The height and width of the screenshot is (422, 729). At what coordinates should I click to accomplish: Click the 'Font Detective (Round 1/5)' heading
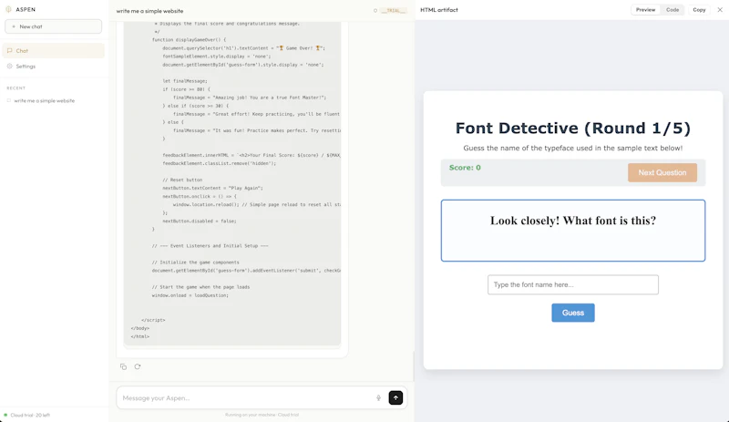click(573, 128)
